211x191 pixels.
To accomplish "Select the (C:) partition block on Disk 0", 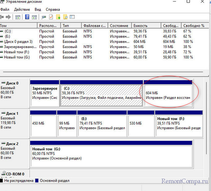I will [101, 95].
